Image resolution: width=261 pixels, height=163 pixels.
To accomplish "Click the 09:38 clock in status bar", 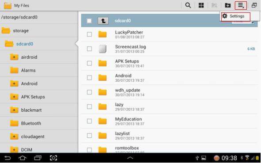I will coord(229,158).
